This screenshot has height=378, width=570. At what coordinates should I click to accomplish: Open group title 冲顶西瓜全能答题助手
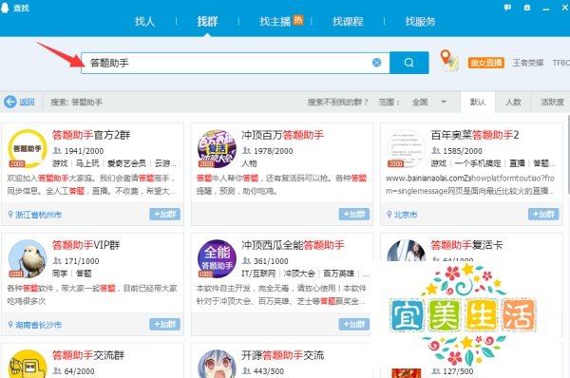pyautogui.click(x=293, y=245)
